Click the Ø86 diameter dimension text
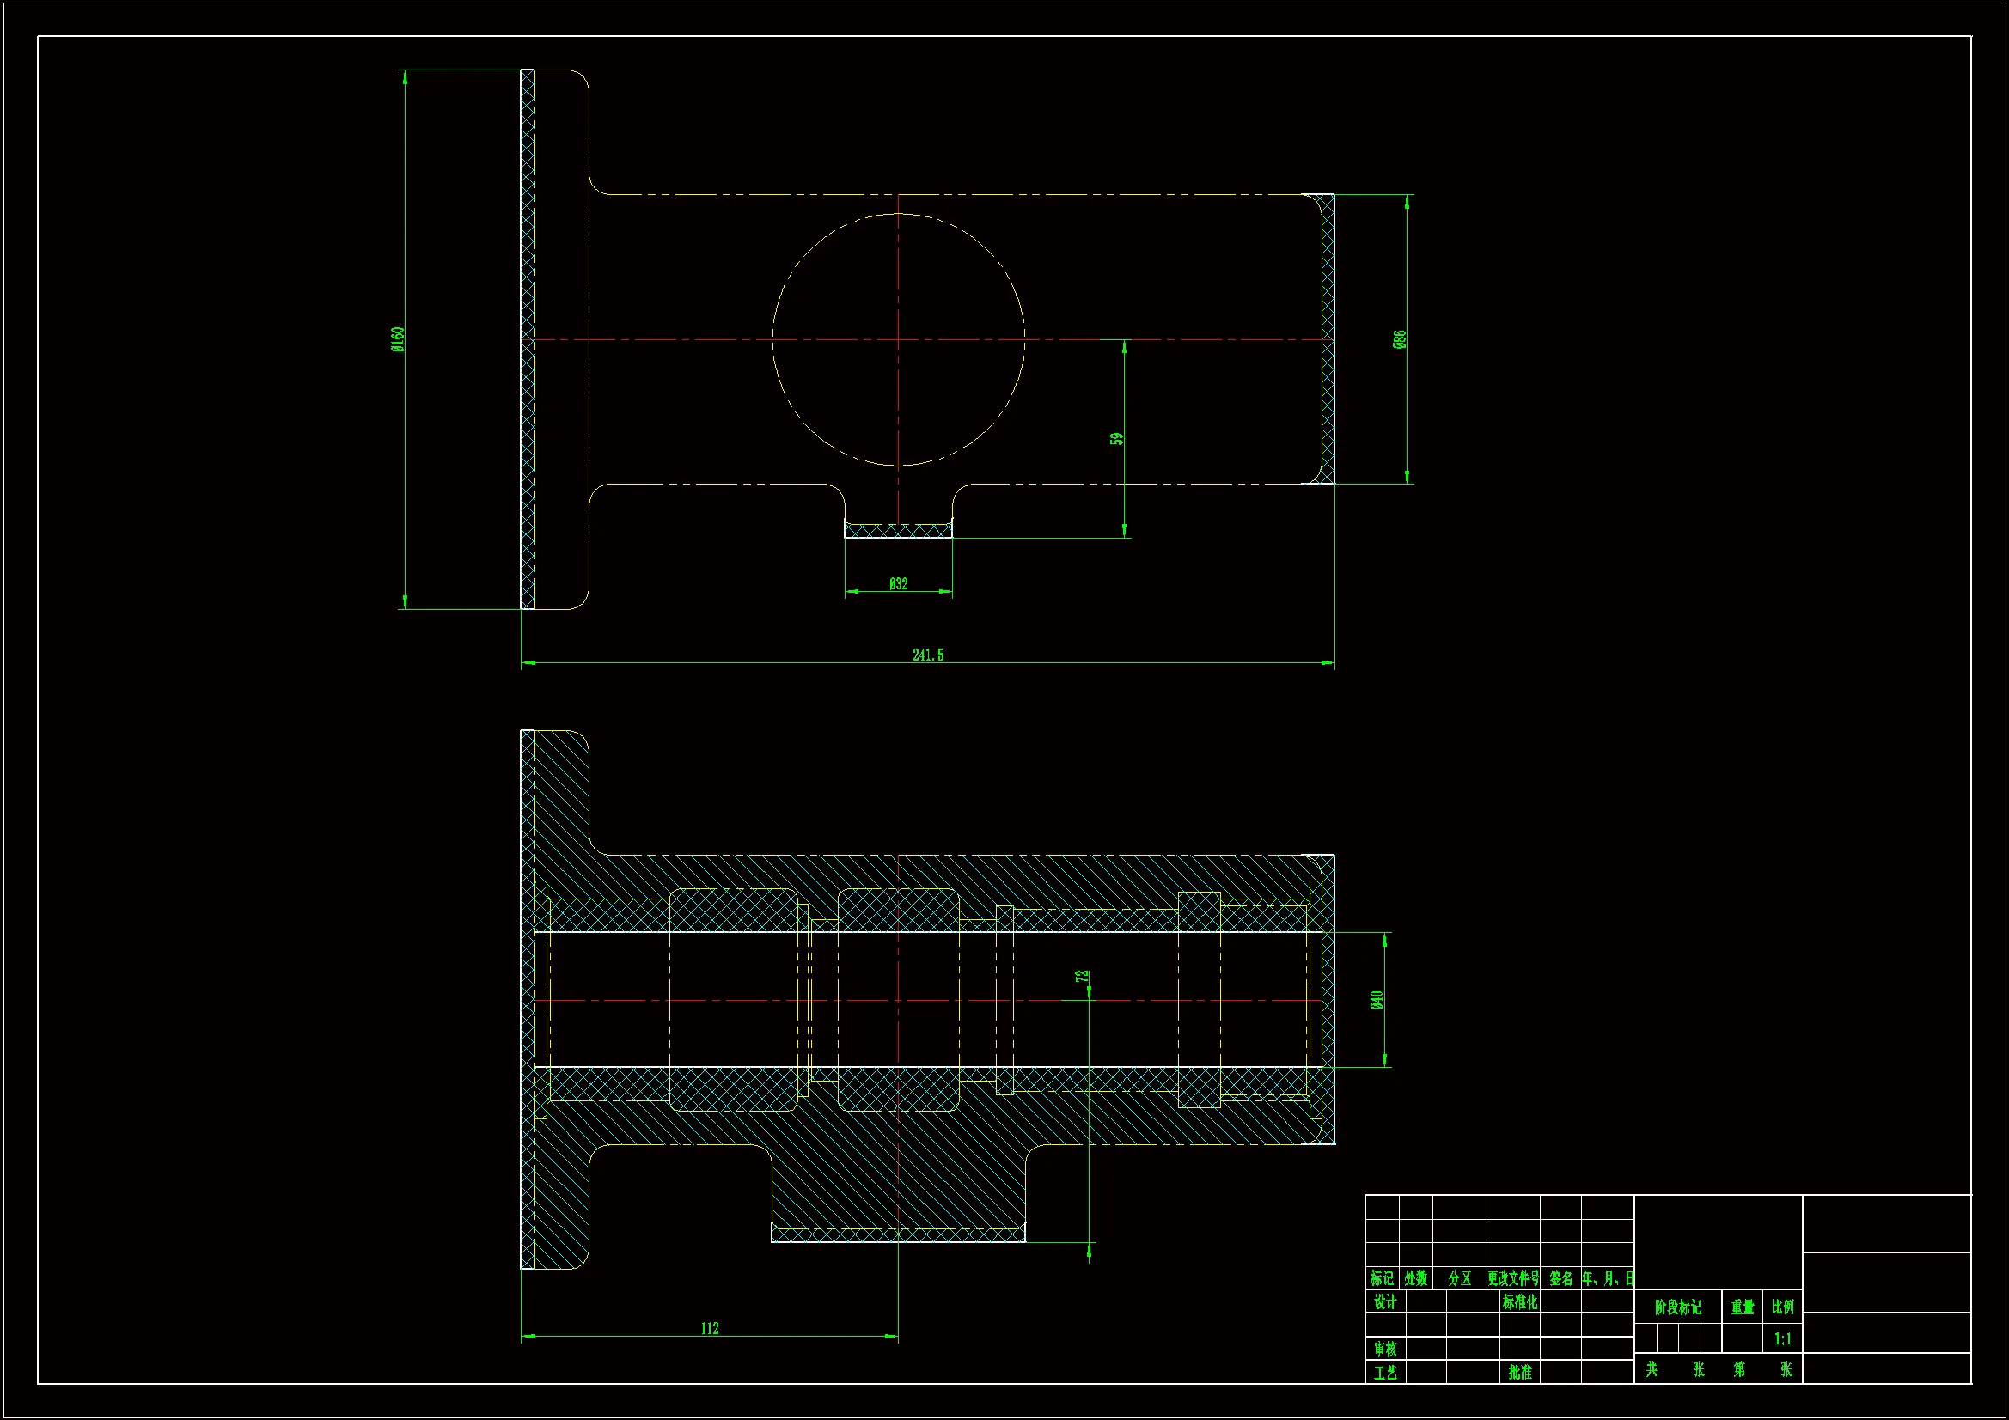This screenshot has height=1420, width=2009. pyautogui.click(x=1400, y=338)
